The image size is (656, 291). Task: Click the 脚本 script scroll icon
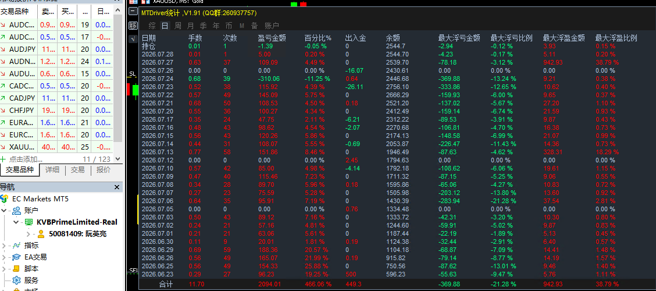[x=17, y=269]
